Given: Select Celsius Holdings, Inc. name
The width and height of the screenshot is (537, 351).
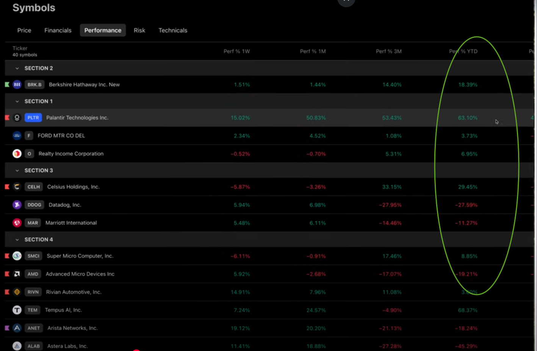Looking at the screenshot, I should tap(74, 187).
